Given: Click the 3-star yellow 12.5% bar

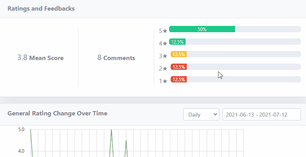Looking at the screenshot, I should click(x=178, y=54).
